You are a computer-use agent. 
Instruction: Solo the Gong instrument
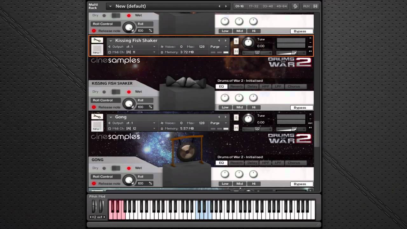point(236,117)
